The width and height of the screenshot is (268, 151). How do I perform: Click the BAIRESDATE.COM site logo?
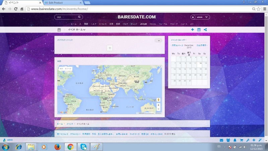point(137,17)
